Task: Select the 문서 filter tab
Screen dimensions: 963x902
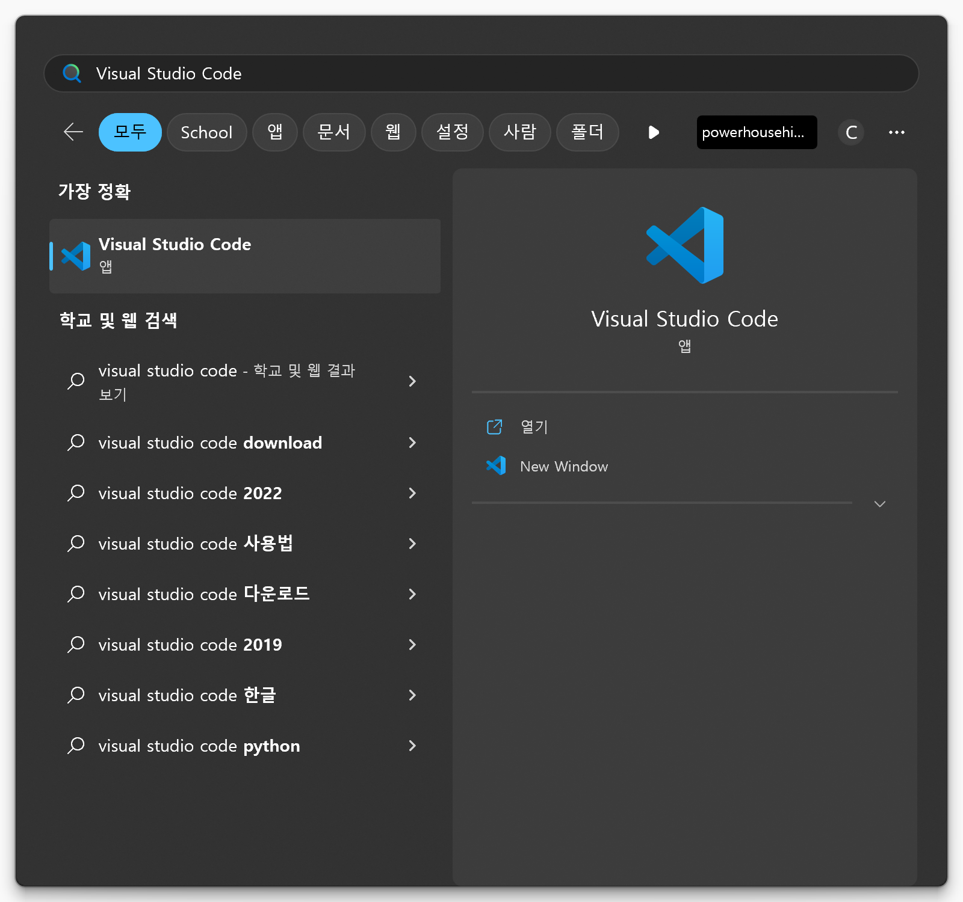Action: click(x=334, y=132)
